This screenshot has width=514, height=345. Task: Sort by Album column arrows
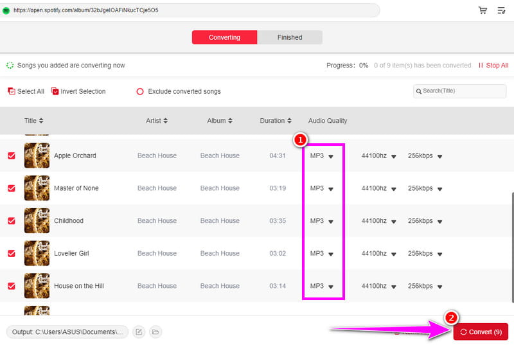230,121
